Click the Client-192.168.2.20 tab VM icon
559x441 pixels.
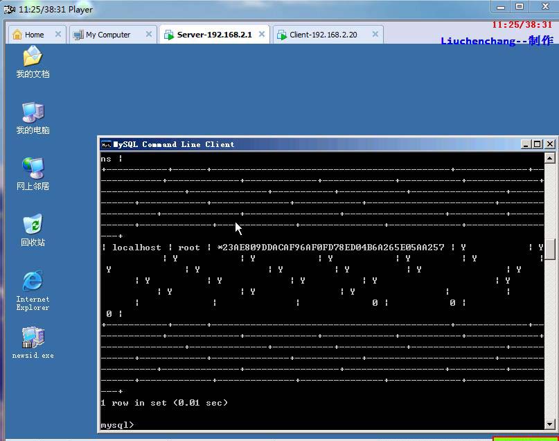click(x=282, y=35)
